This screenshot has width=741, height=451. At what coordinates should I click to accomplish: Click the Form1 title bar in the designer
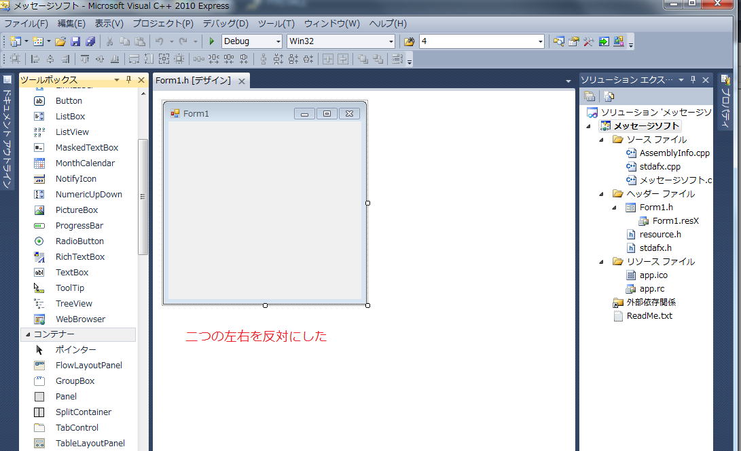click(x=265, y=114)
